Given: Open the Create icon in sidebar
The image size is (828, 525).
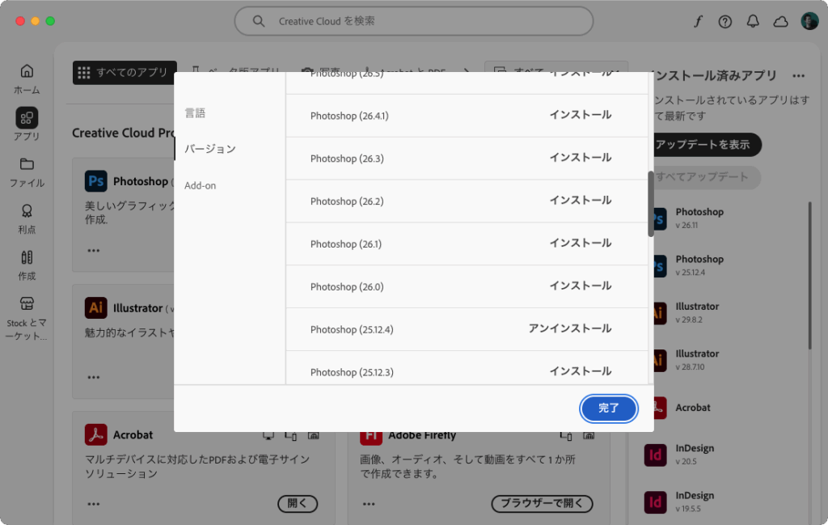Looking at the screenshot, I should pos(27,258).
